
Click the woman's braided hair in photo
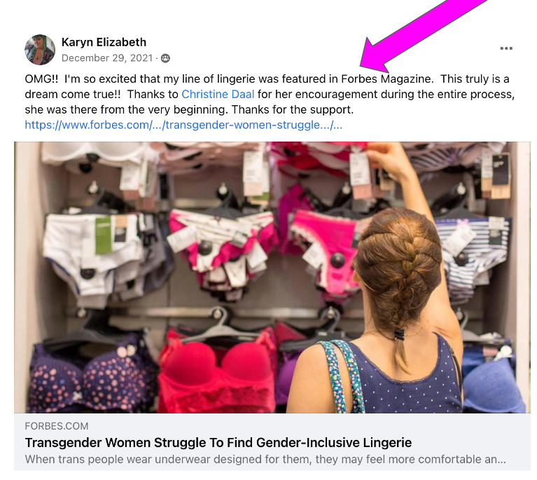399,274
